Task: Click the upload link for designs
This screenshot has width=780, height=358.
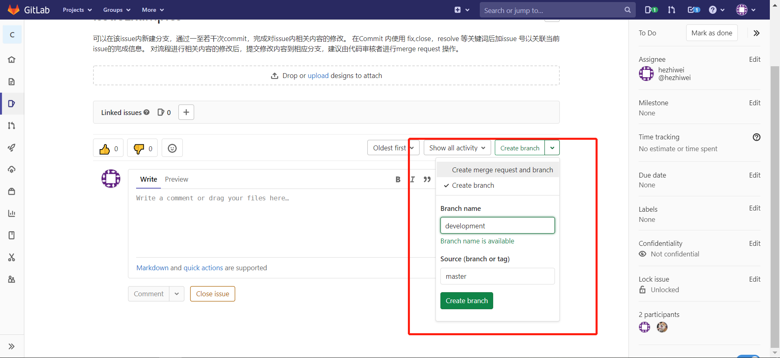Action: 318,76
